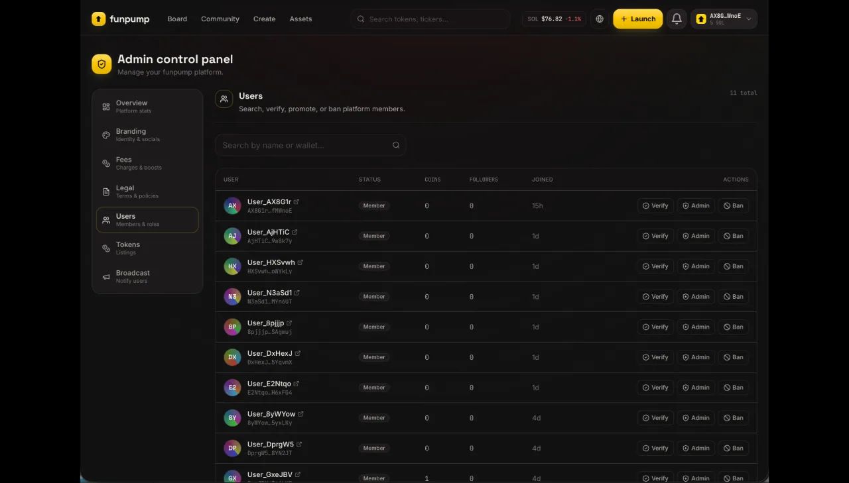This screenshot has width=849, height=483.
Task: Open User_8yWYow external profile link icon
Action: tap(301, 414)
